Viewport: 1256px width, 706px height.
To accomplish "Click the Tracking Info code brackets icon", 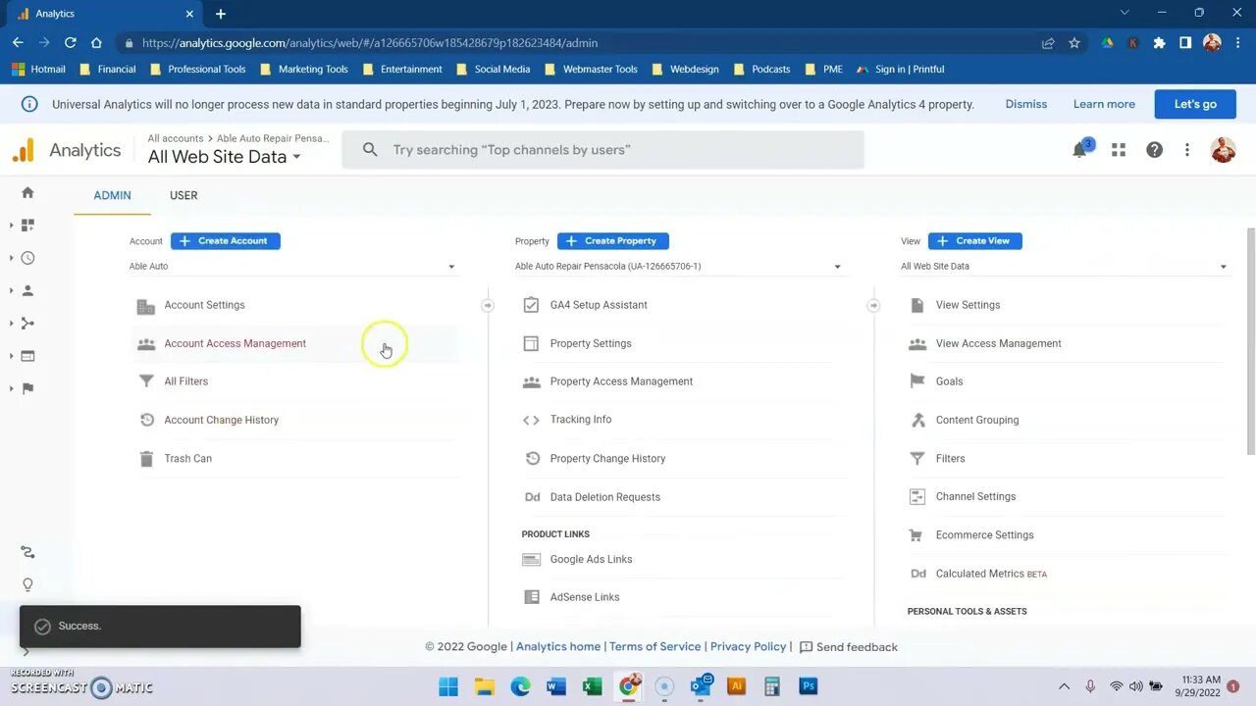I will (x=531, y=420).
